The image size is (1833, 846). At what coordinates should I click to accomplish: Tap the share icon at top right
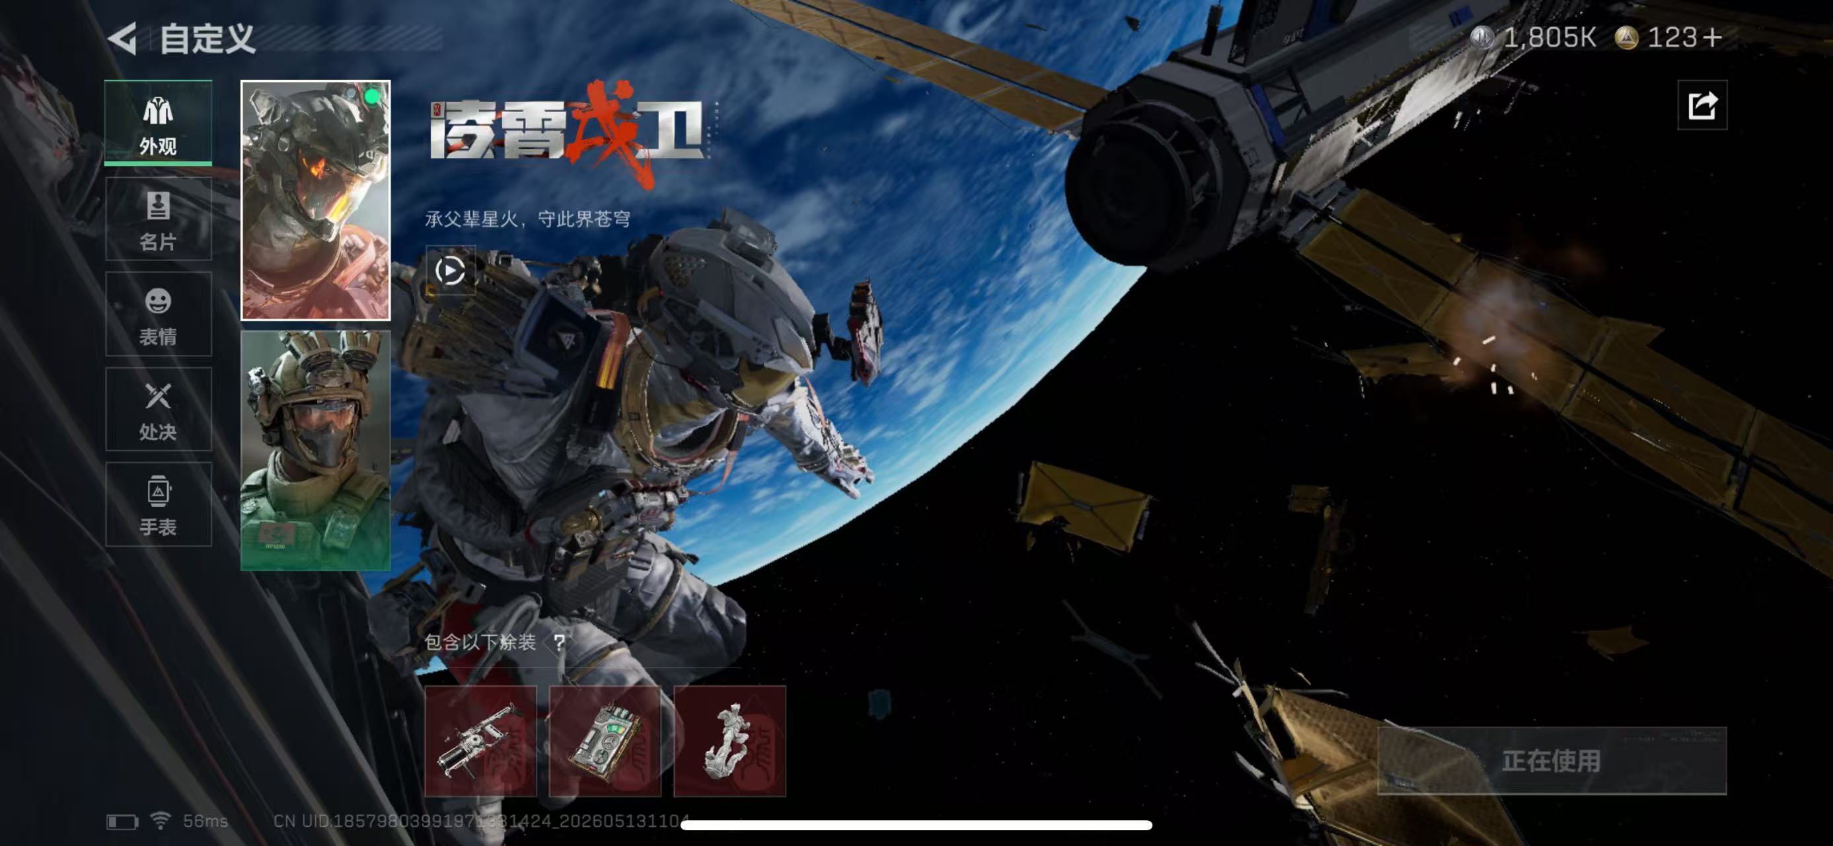(x=1702, y=105)
